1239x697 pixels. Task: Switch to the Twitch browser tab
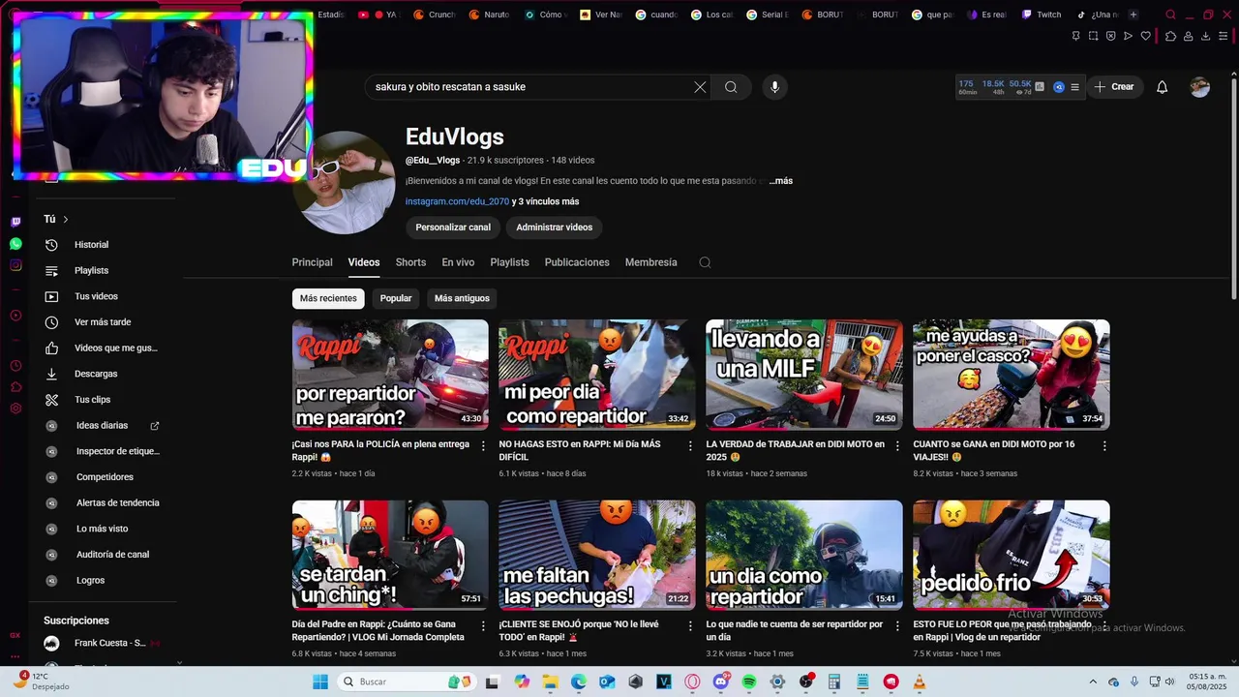pyautogui.click(x=1043, y=15)
